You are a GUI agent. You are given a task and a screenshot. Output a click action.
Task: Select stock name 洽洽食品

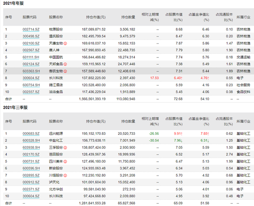pyautogui.click(x=56, y=92)
